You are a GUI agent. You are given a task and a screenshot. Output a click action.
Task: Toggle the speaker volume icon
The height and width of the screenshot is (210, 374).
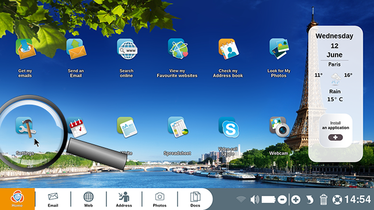coord(255,200)
